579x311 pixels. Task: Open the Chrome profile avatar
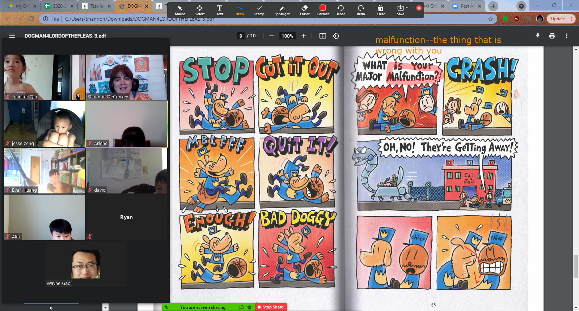tap(540, 19)
